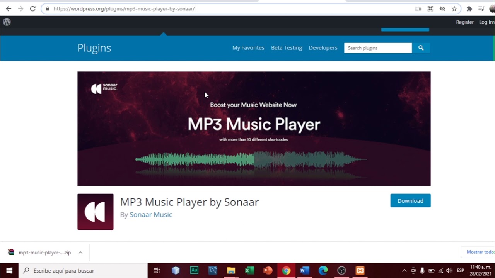Open the Chrome extensions puzzle icon
The height and width of the screenshot is (278, 495).
[469, 8]
